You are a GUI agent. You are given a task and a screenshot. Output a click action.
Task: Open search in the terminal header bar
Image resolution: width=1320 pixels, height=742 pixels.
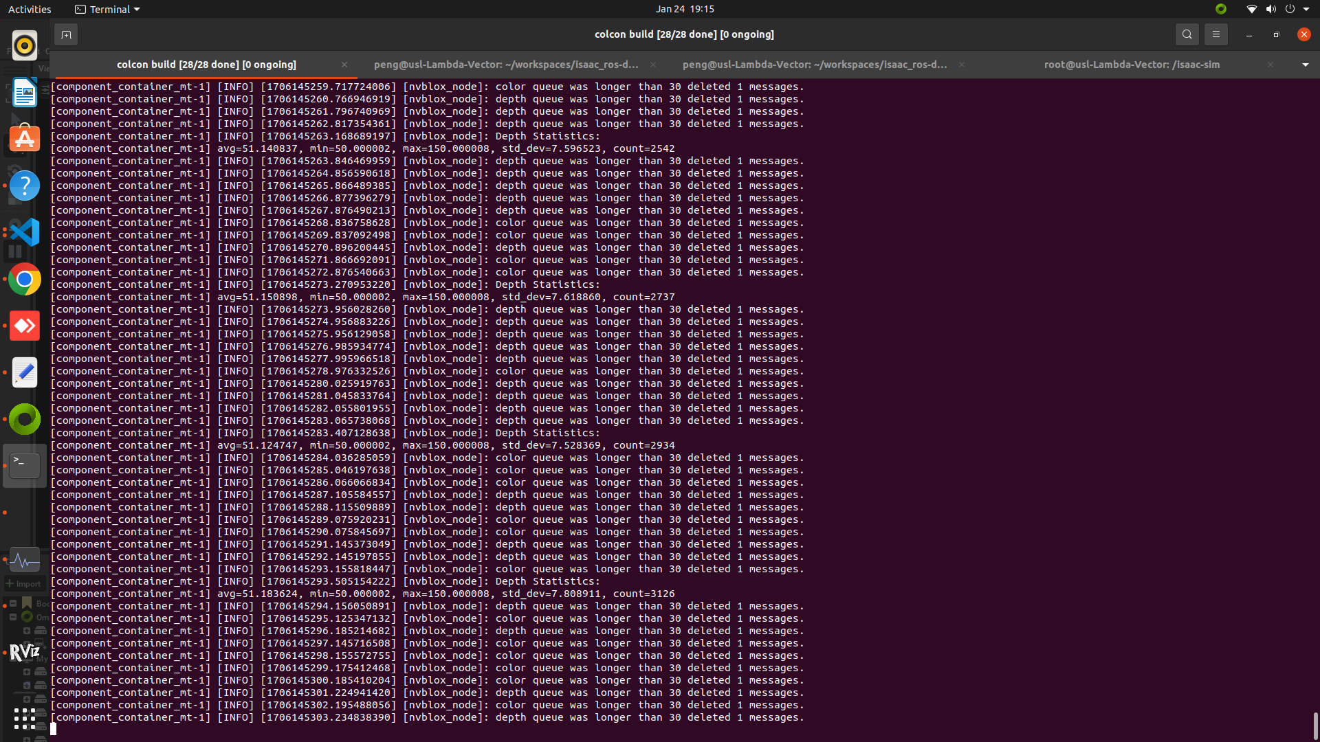[1187, 34]
